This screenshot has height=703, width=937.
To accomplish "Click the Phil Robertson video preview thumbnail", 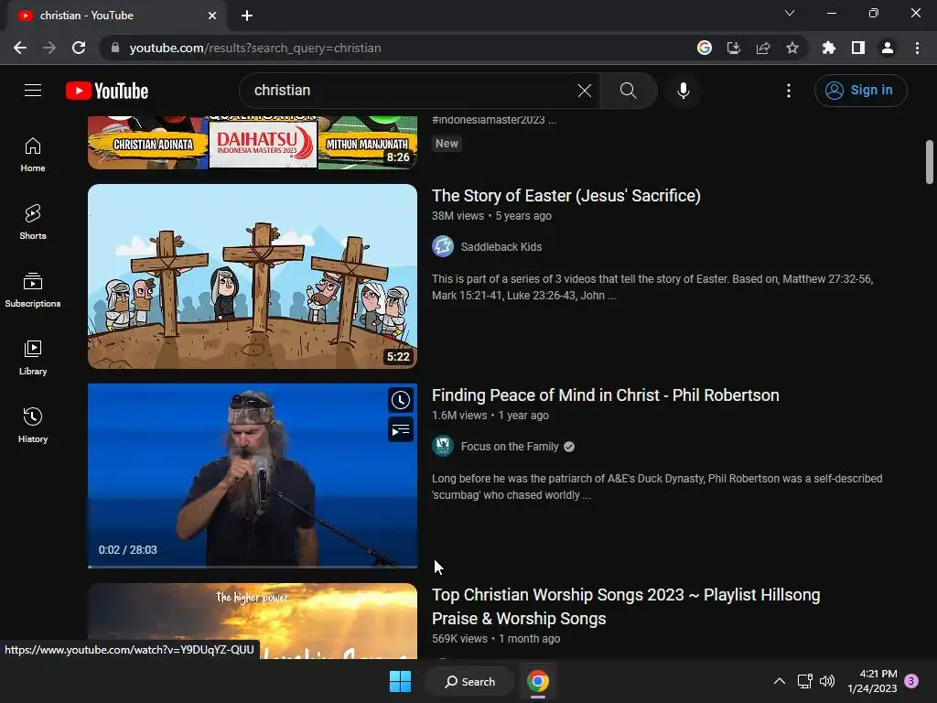I will [x=253, y=475].
